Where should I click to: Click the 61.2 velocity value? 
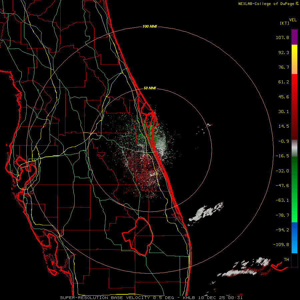tap(284, 82)
